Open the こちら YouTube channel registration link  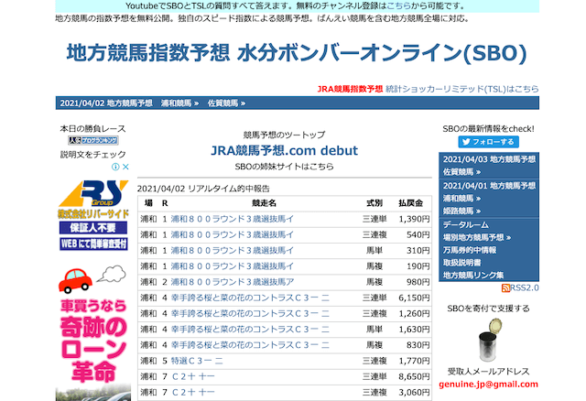[x=398, y=6]
